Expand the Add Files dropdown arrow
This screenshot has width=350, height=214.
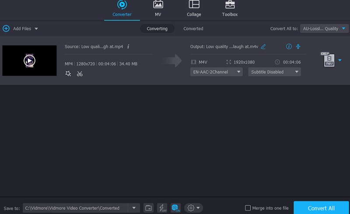pyautogui.click(x=36, y=29)
